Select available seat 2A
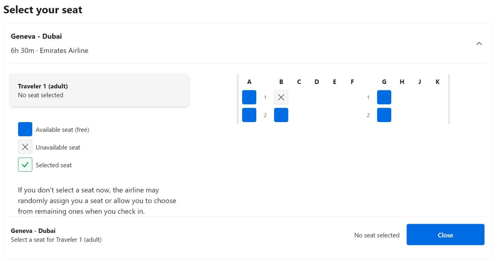 point(249,115)
